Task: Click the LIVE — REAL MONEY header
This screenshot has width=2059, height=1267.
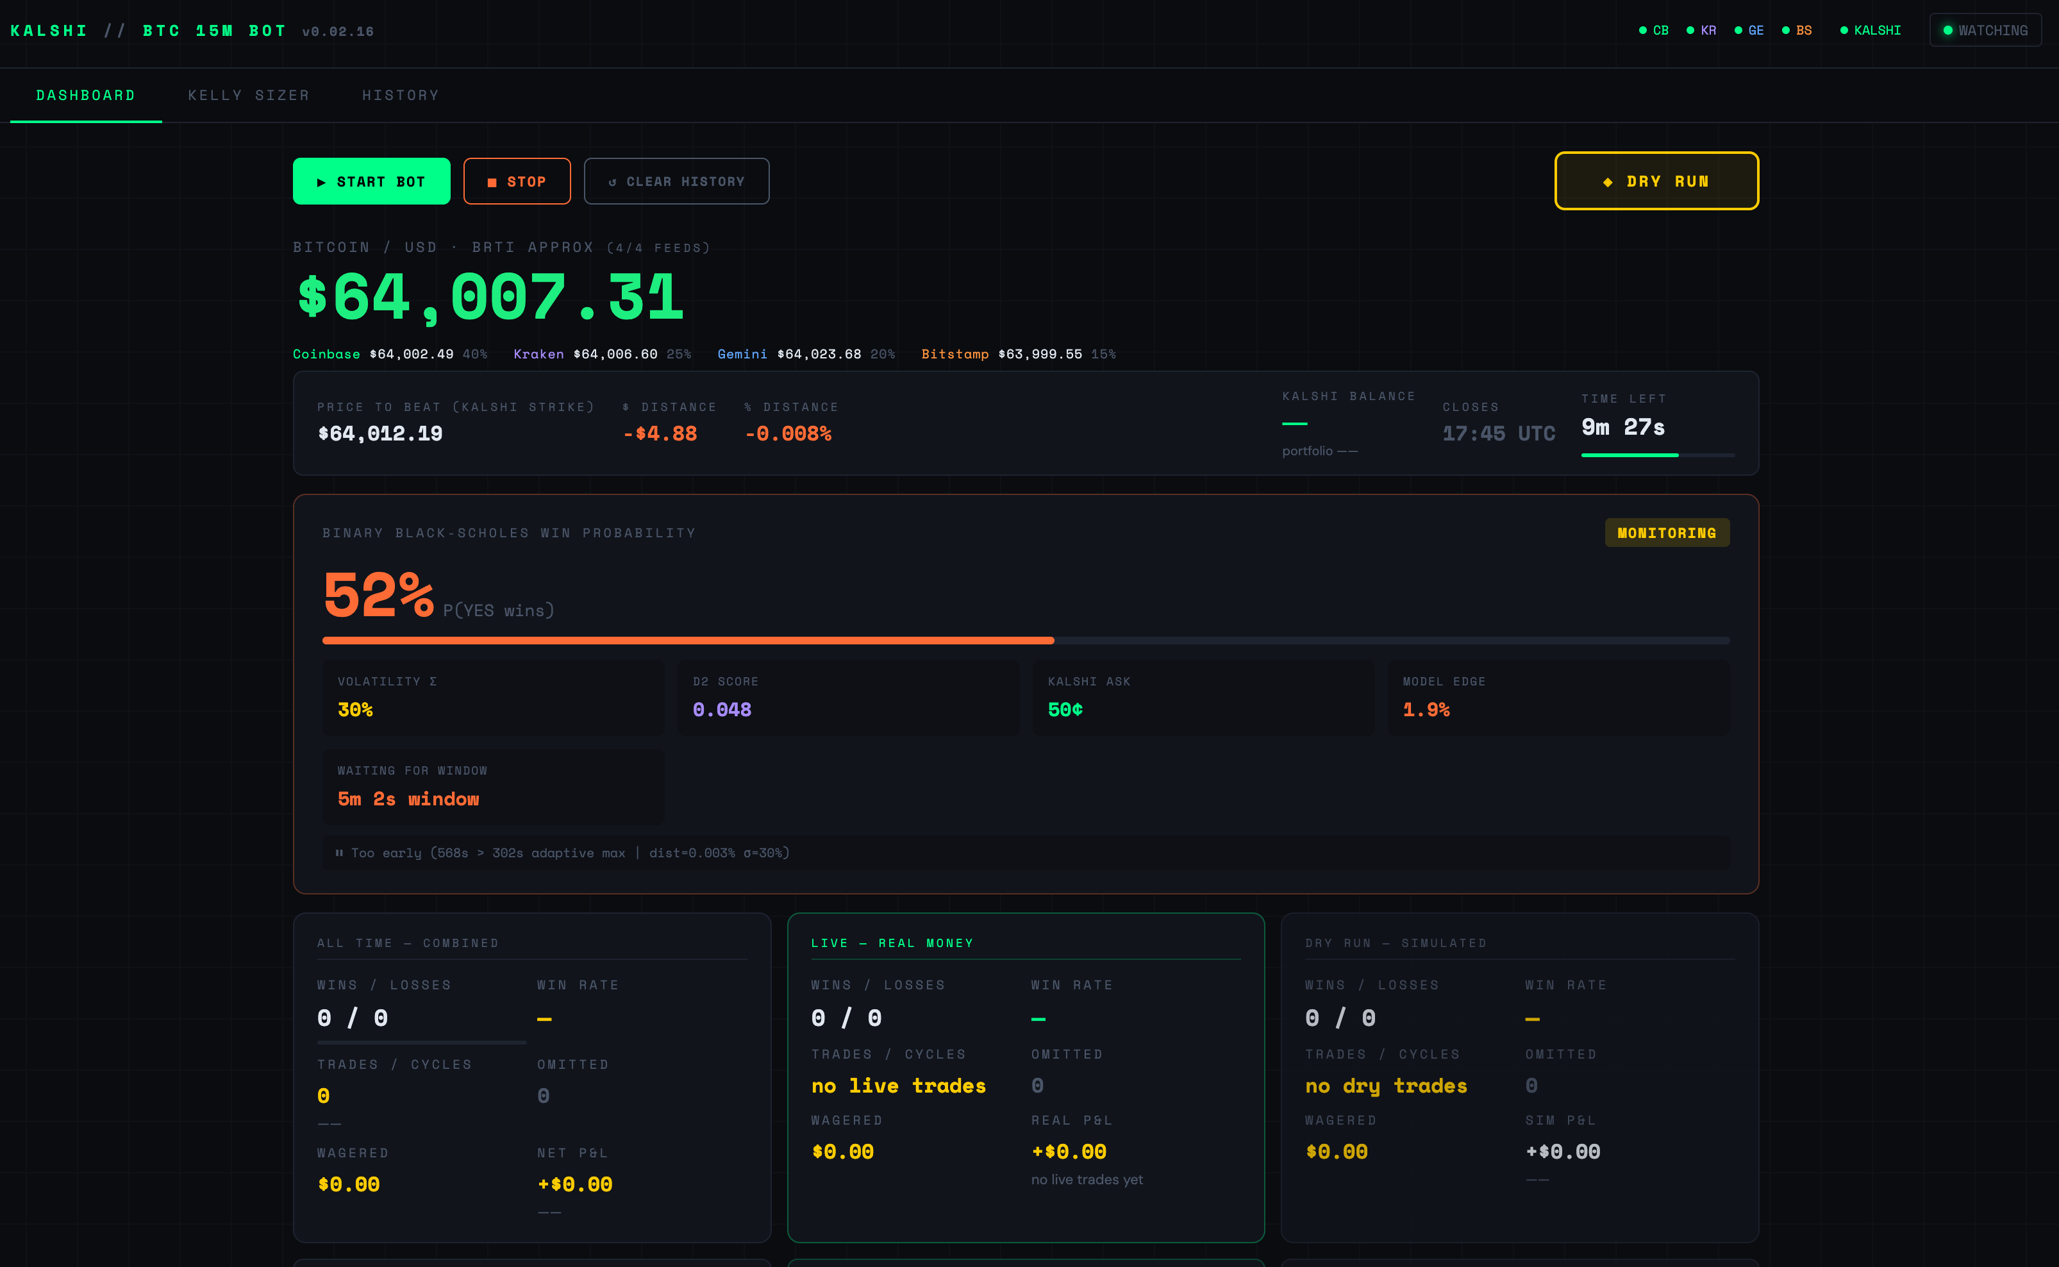Action: pos(892,944)
